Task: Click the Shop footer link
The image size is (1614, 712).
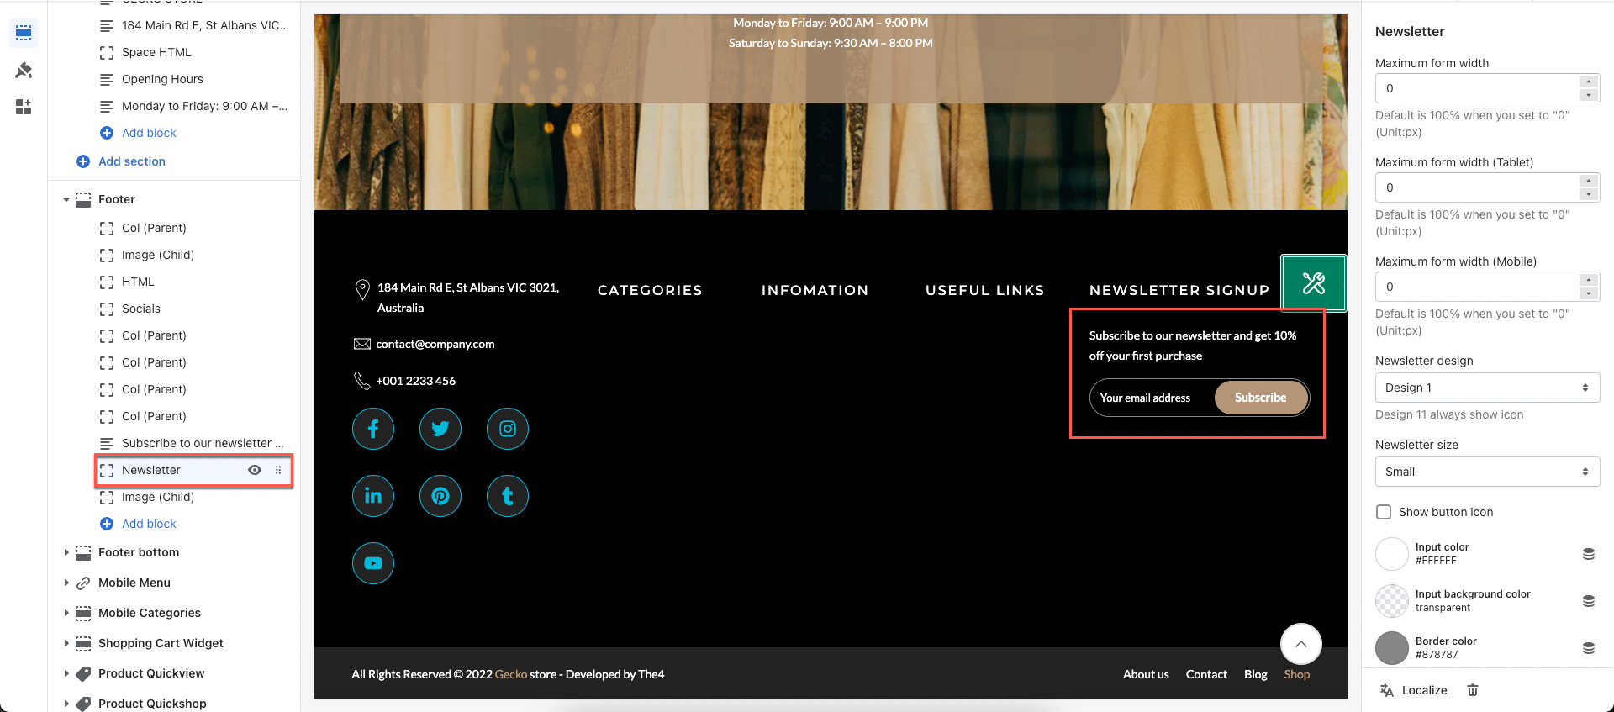Action: click(1296, 674)
